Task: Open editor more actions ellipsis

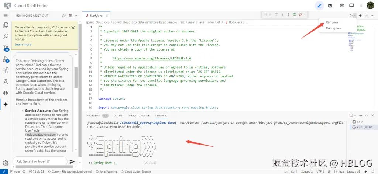Action: coord(373,15)
